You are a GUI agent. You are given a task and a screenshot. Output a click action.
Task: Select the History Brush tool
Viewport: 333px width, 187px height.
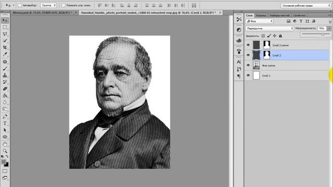point(5,82)
